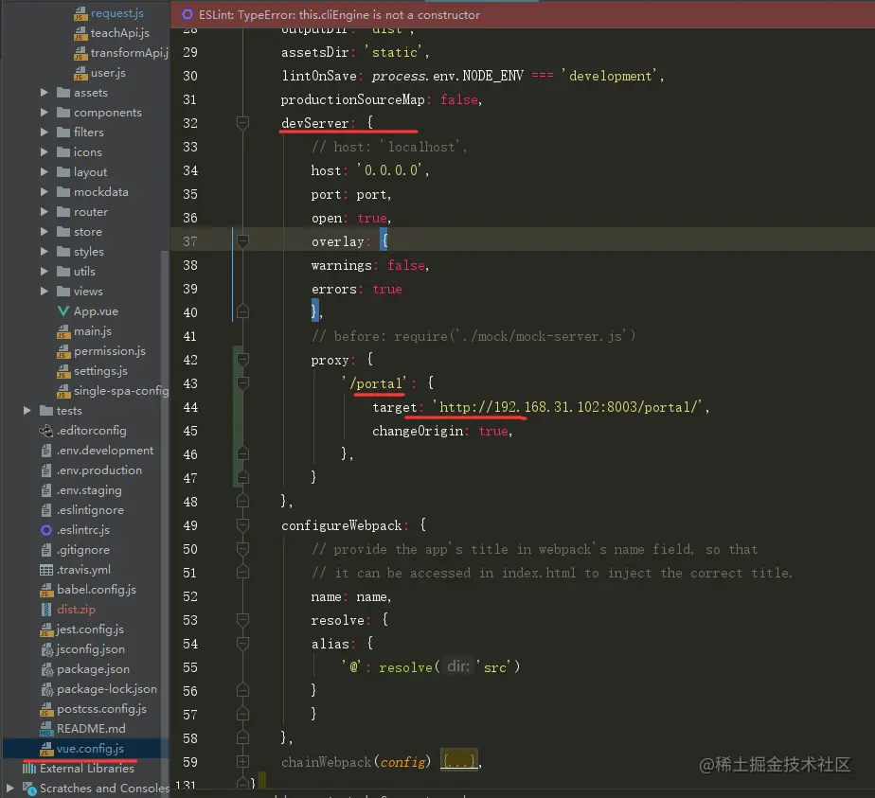This screenshot has height=798, width=875.
Task: Expand the components folder arrow
Action: tap(45, 112)
